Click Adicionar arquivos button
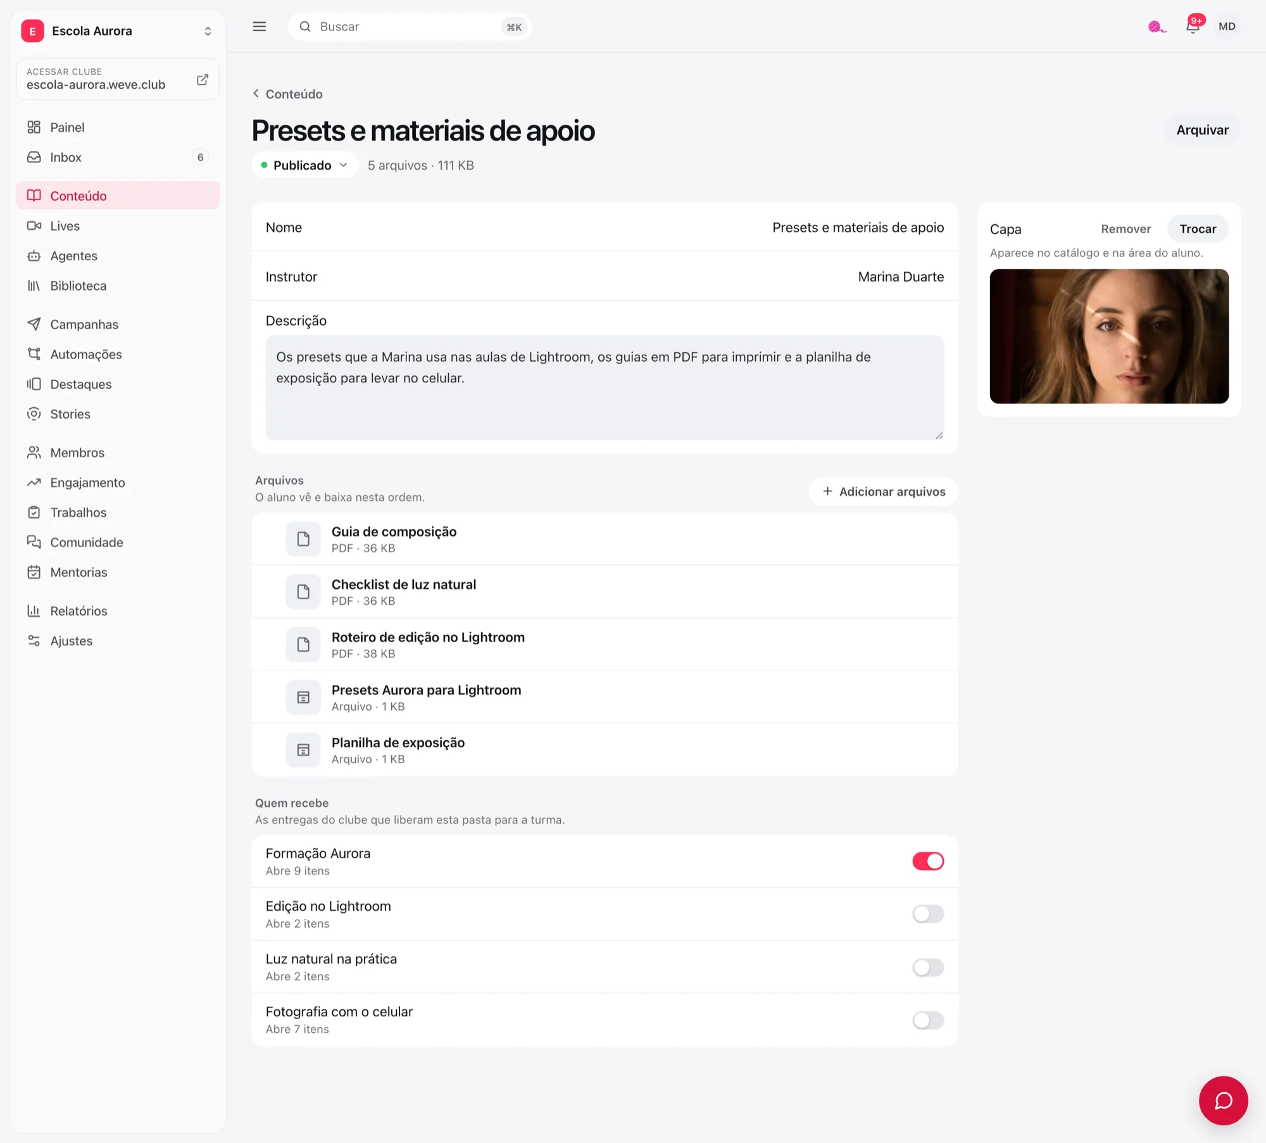The width and height of the screenshot is (1266, 1143). (883, 491)
